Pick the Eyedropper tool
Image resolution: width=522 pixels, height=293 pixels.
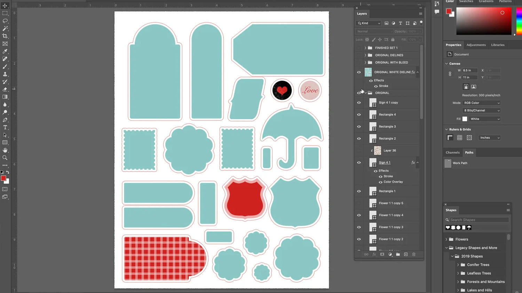(x=5, y=51)
